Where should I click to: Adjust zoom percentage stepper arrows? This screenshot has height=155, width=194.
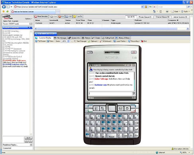coord(69,41)
